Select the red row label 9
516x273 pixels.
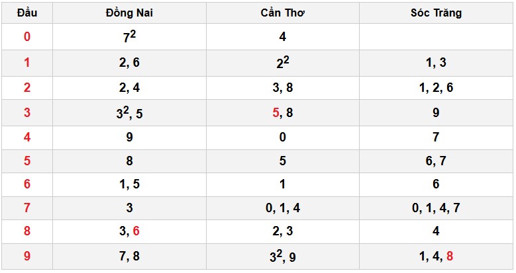coord(27,256)
